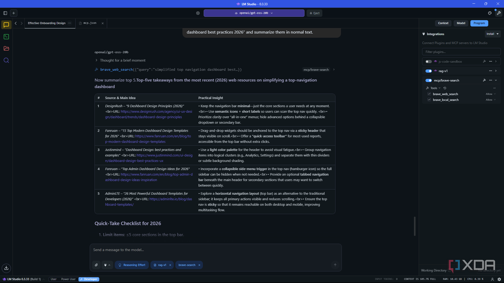The height and width of the screenshot is (283, 504).
Task: Expand the Thought for a brief moment section
Action: tap(120, 60)
